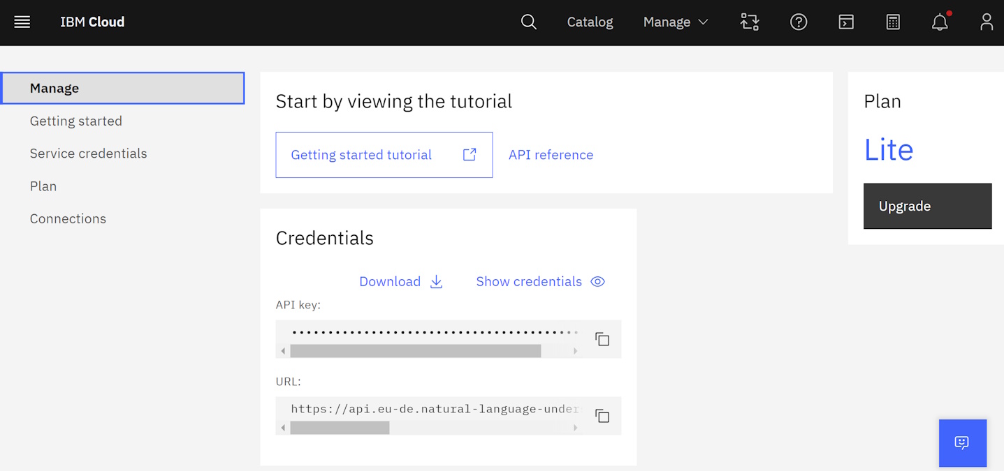The height and width of the screenshot is (471, 1004).
Task: Launch IBM Cloud Shell terminal icon
Action: coord(846,22)
